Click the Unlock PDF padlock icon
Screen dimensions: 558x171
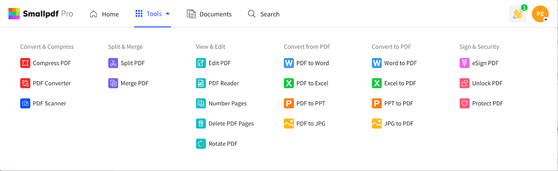click(x=465, y=83)
